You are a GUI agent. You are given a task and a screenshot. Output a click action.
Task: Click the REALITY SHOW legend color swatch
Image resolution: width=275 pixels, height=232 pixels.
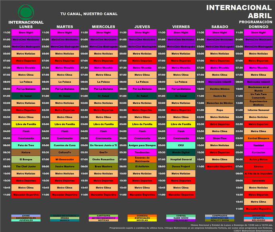(220, 220)
